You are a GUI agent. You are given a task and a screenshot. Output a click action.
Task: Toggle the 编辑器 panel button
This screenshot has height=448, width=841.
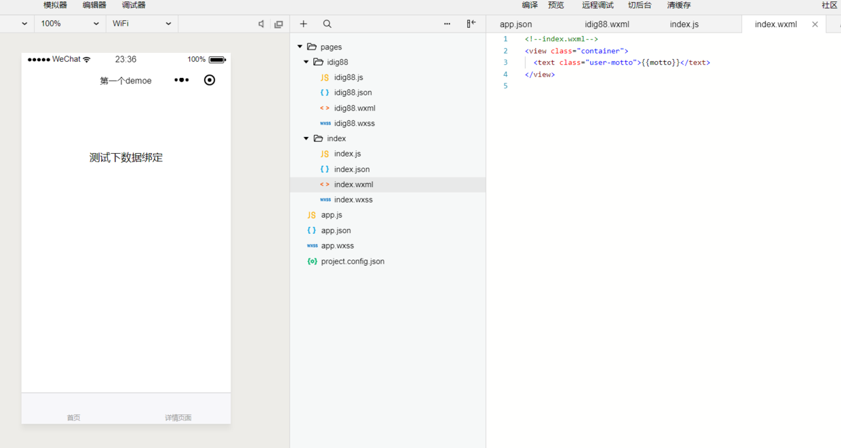(x=94, y=5)
